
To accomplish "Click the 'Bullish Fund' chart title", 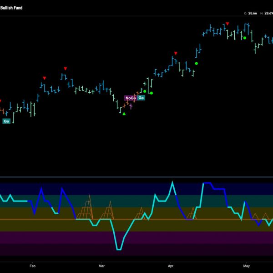I will [11, 8].
